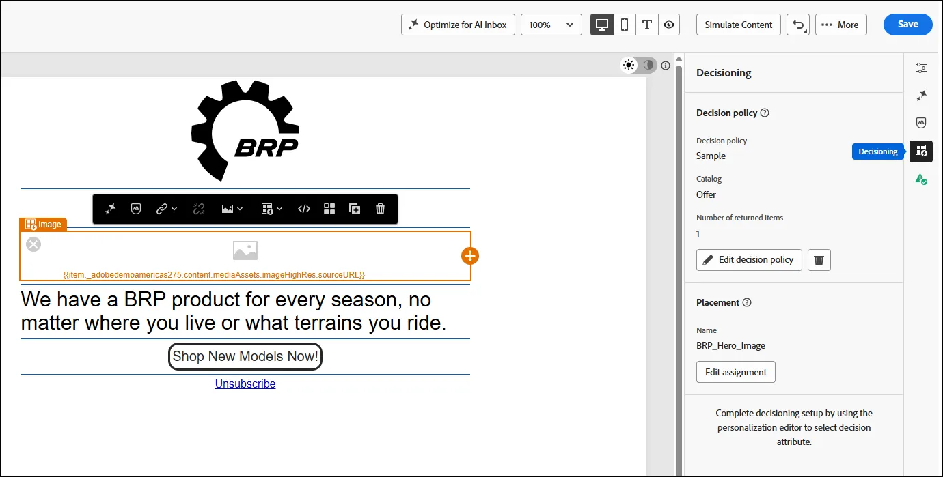The image size is (943, 477).
Task: Select the Decisioning icon in the right rail
Action: tap(921, 151)
